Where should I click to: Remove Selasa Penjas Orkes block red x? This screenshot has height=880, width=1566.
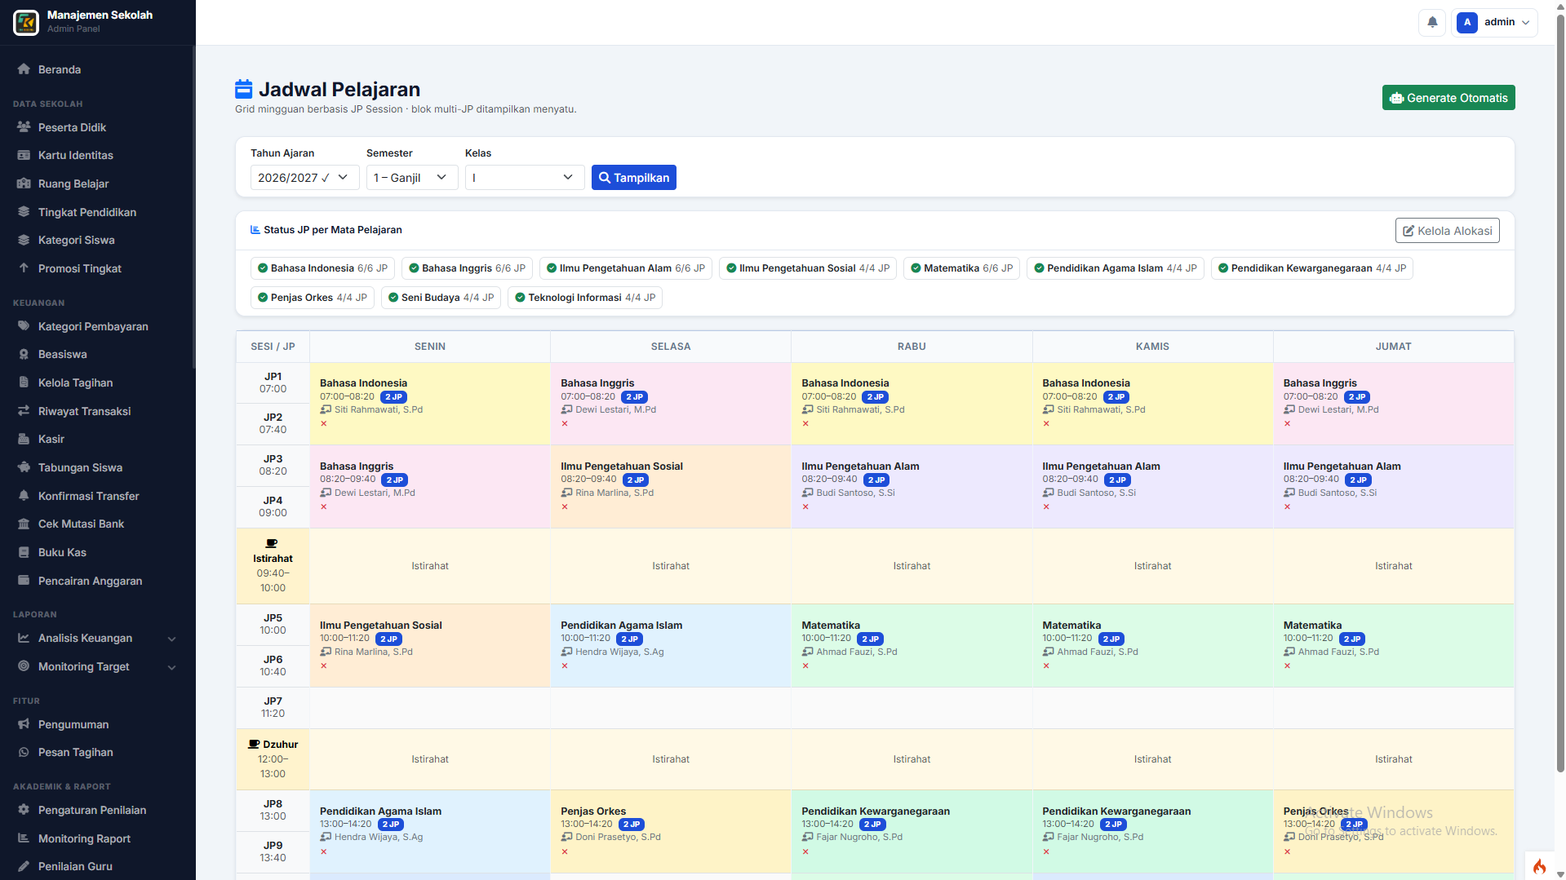(x=565, y=851)
